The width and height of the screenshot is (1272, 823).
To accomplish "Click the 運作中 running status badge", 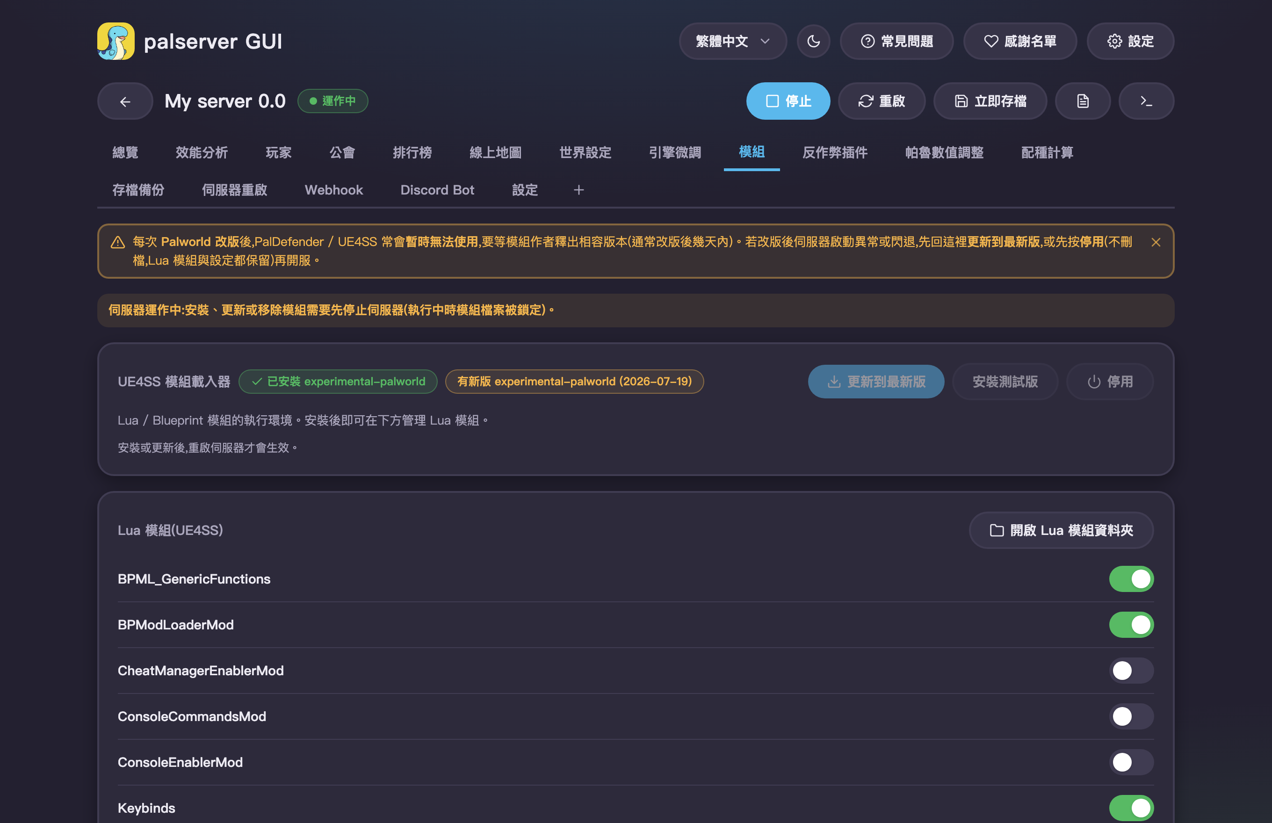I will pos(332,101).
